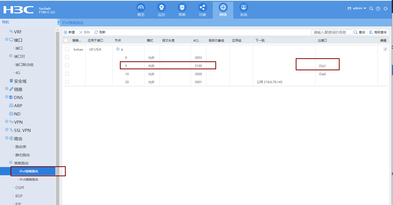This screenshot has height=205, width=393.
Task: Switch to the 概览 (Overview) module tab
Action: click(x=141, y=10)
